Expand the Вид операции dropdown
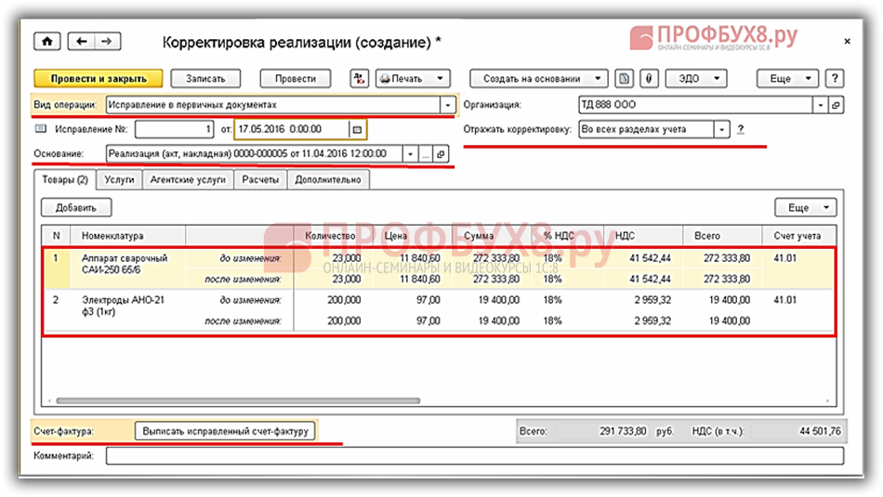The image size is (883, 497). point(448,105)
